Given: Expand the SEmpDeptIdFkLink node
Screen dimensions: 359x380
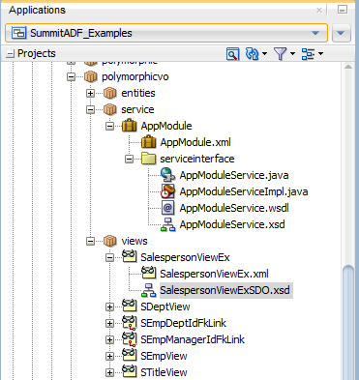Looking at the screenshot, I should (x=109, y=323).
